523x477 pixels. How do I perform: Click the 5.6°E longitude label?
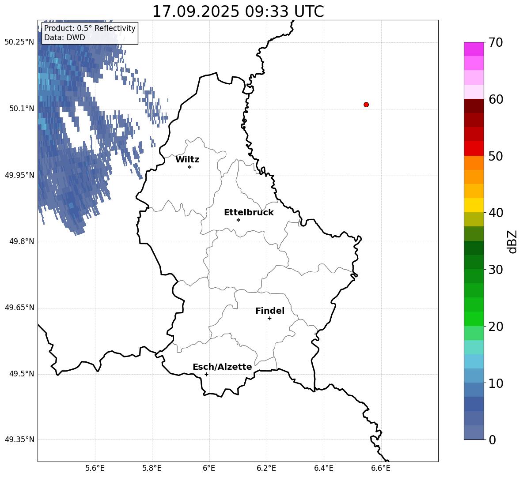pyautogui.click(x=95, y=468)
